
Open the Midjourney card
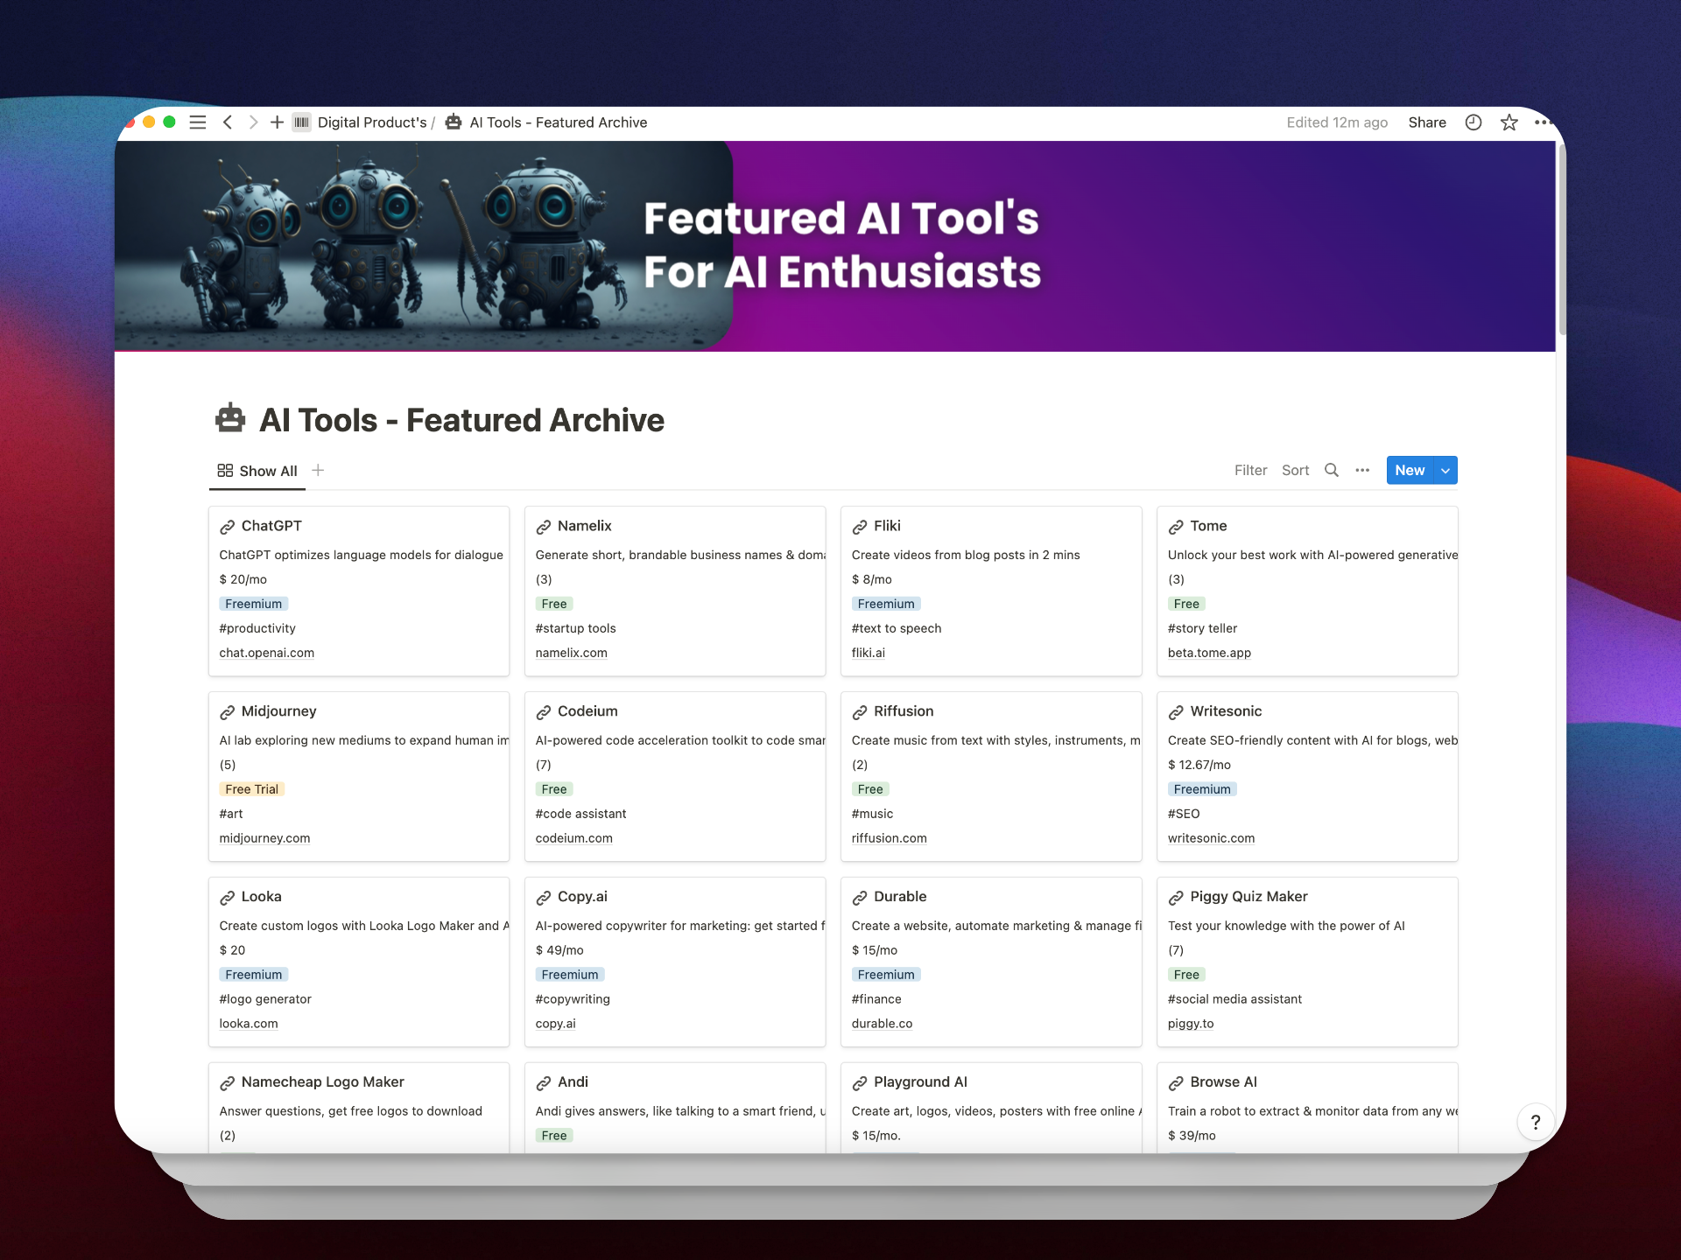click(x=278, y=711)
